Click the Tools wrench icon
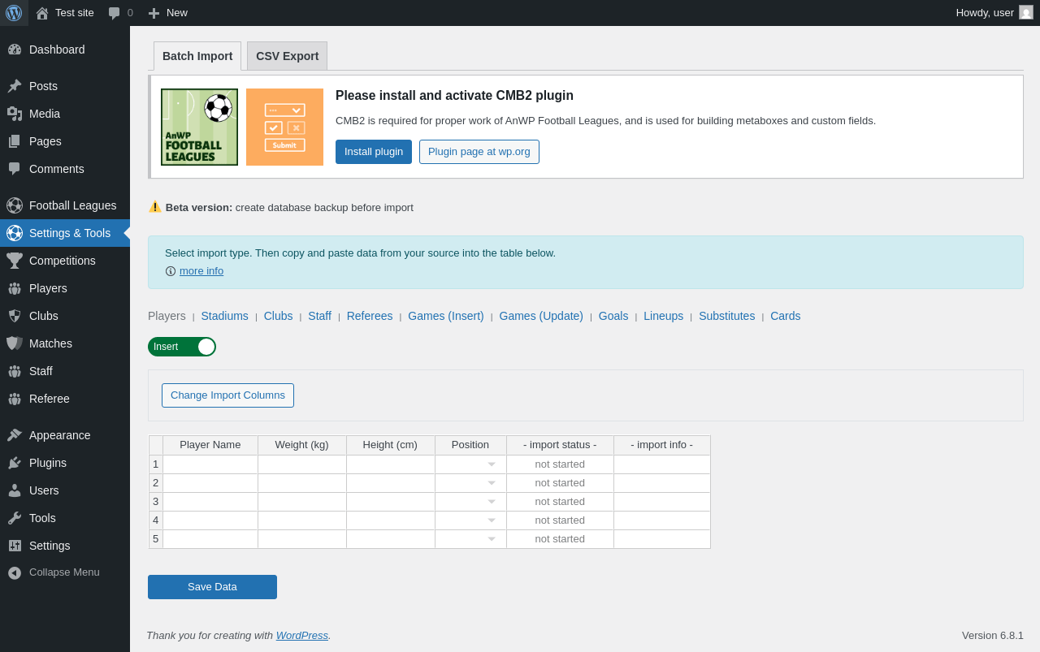 point(15,518)
